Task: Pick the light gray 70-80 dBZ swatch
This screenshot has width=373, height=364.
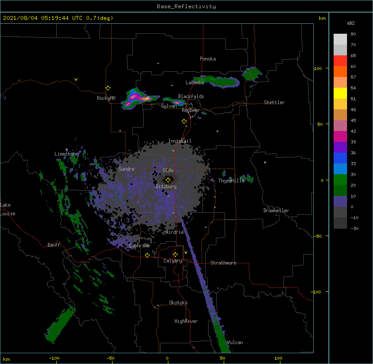Action: [x=340, y=39]
